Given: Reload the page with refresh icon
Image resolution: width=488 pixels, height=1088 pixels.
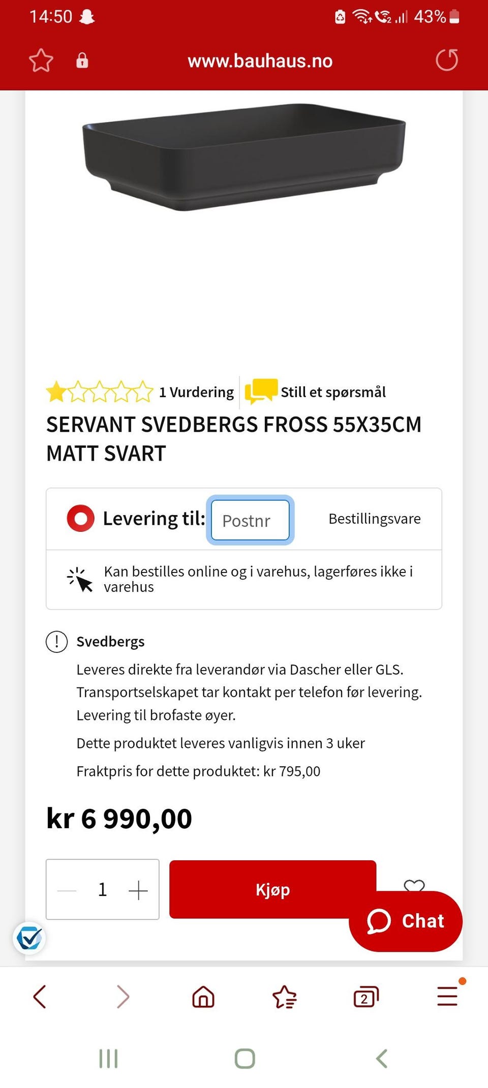Looking at the screenshot, I should [x=447, y=60].
